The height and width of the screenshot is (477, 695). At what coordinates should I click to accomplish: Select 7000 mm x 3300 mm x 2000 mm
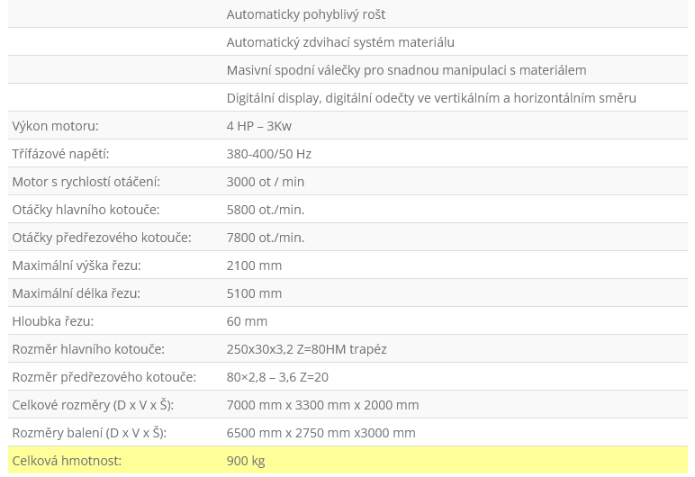pos(322,405)
